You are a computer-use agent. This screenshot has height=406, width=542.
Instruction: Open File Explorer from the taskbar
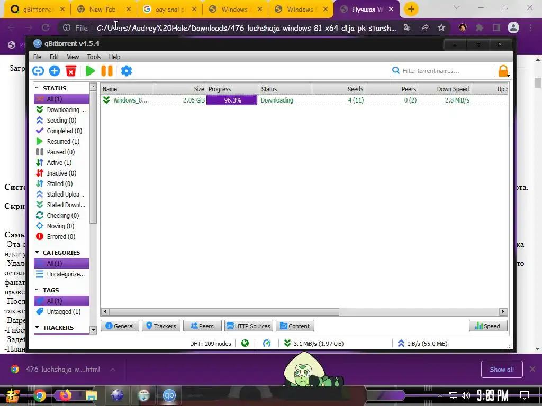[x=91, y=395]
